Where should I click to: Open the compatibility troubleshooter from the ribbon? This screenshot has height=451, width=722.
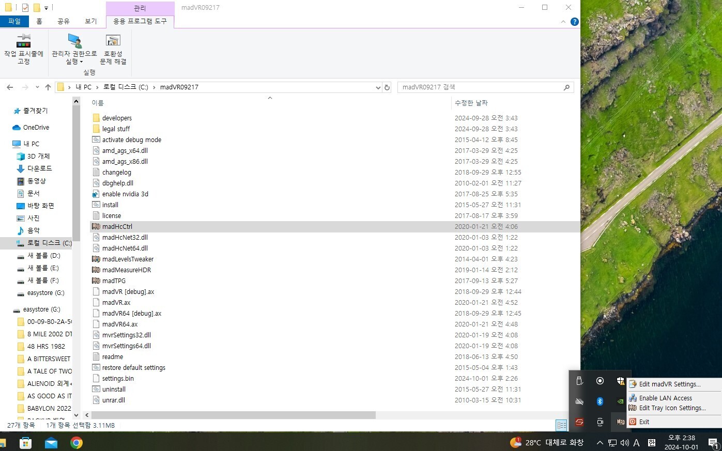113,41
